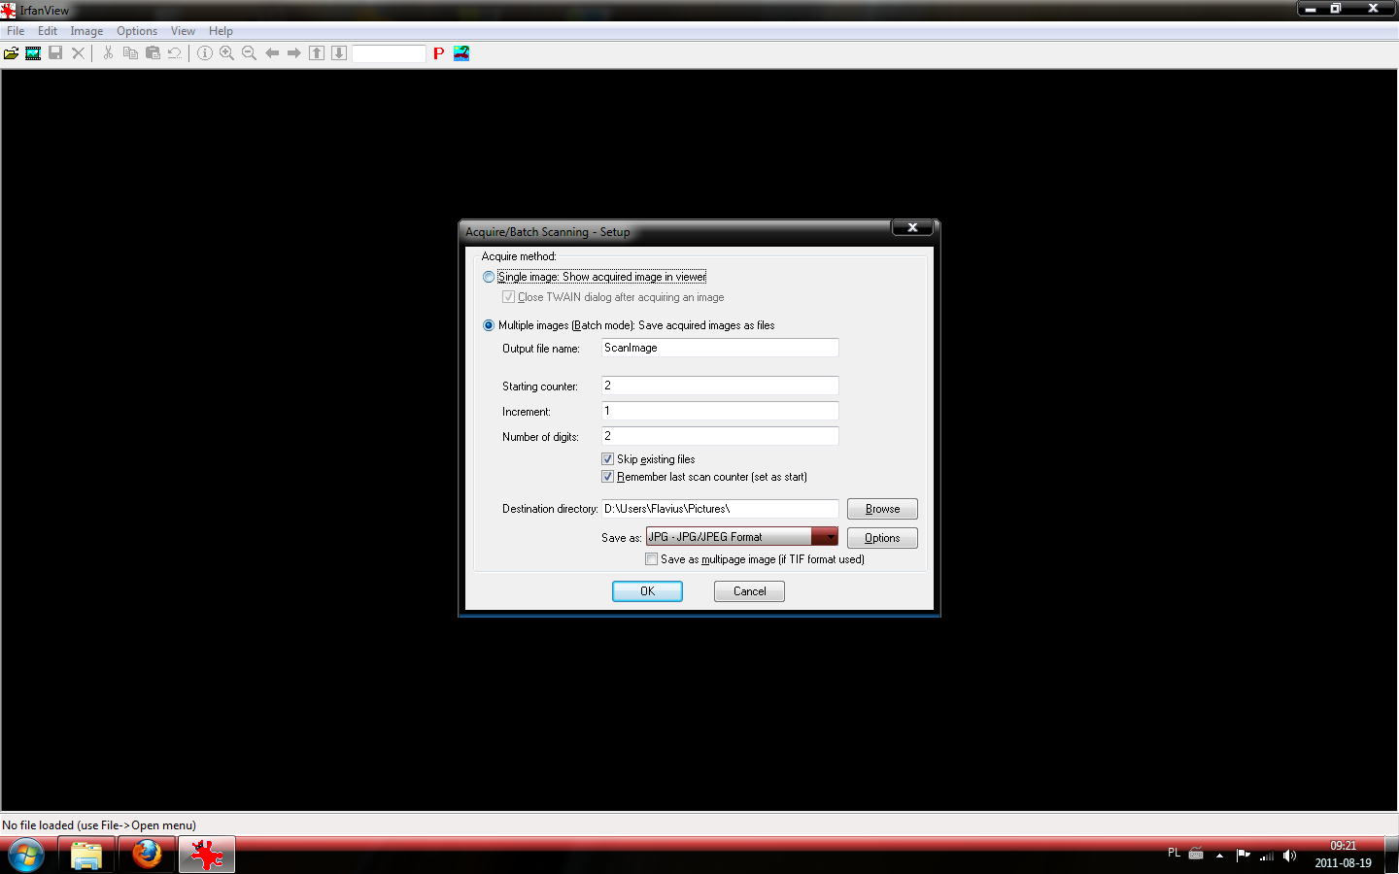1399x874 pixels.
Task: Click the island picture About toolbar icon
Action: coord(461,53)
